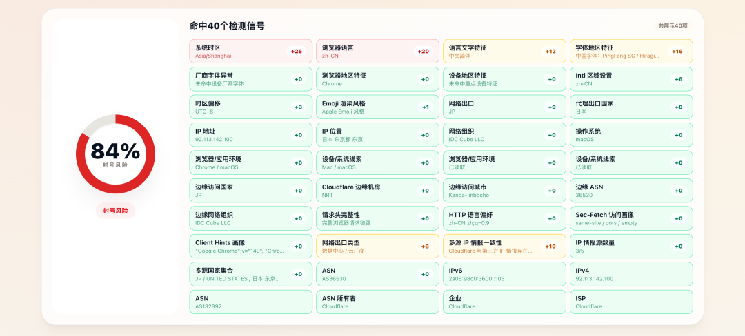This screenshot has height=336, width=745.
Task: Open the 网络组织 card
Action: click(x=504, y=135)
